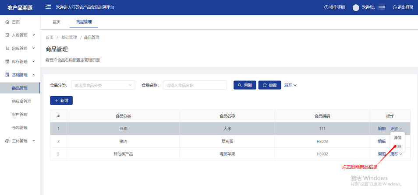Viewport: 418px width, 195px height.
Task: Expand more filters via 展开
Action: [290, 85]
